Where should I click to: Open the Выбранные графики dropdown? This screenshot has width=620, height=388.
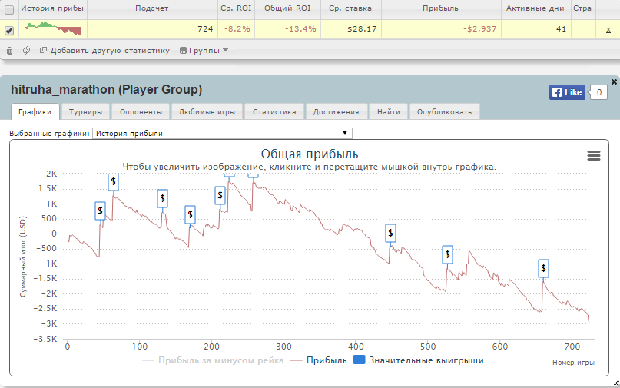[222, 133]
